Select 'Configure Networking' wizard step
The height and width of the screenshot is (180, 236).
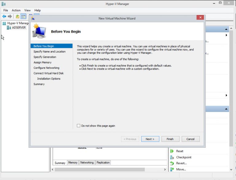(46, 68)
